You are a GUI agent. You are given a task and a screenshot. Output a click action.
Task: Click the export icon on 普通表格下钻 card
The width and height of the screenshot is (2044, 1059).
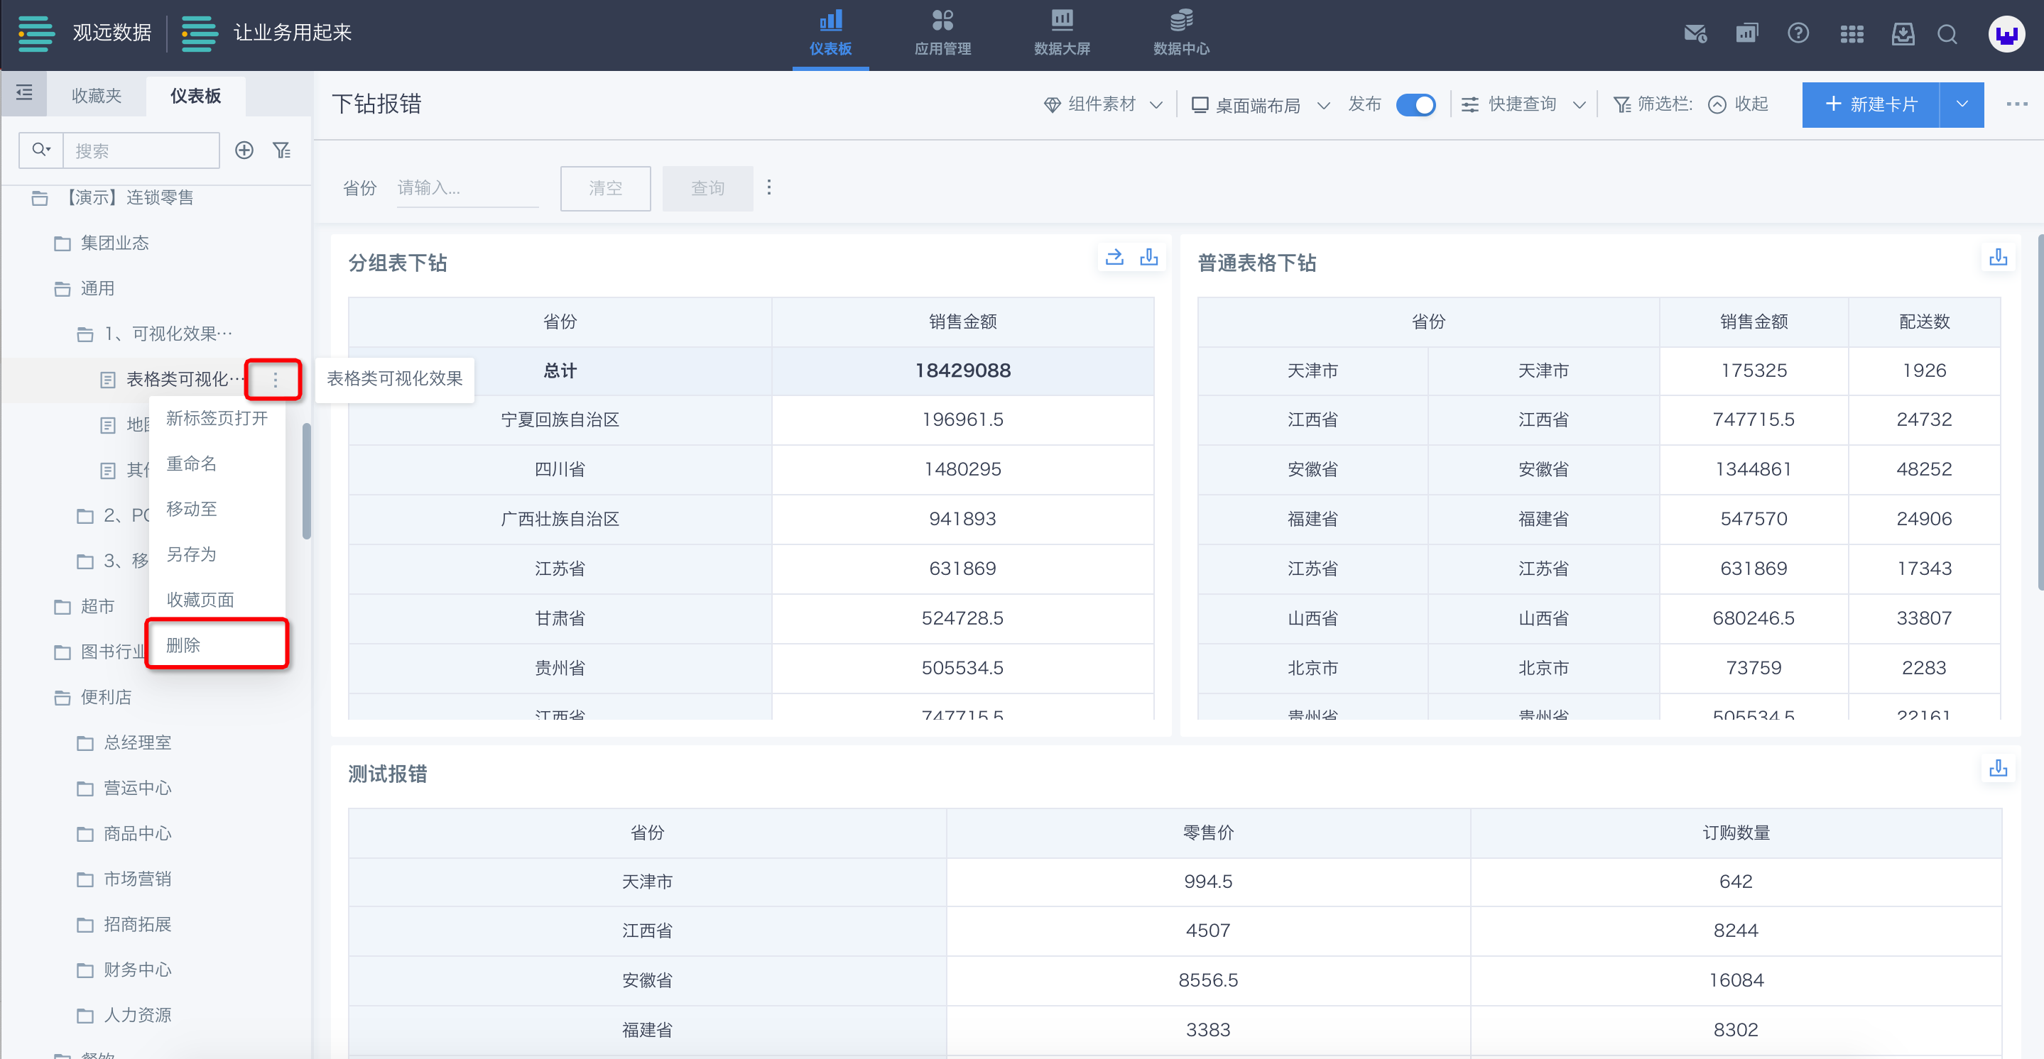(x=1998, y=257)
